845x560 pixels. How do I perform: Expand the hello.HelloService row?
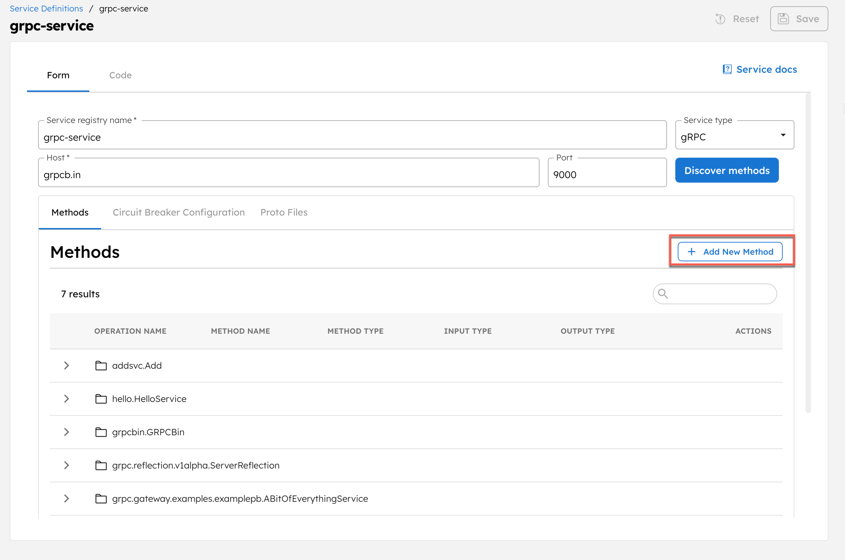tap(66, 399)
